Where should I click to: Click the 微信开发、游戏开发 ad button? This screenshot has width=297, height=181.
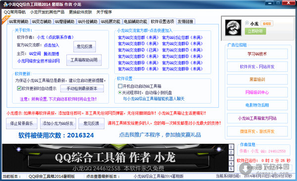257,131
